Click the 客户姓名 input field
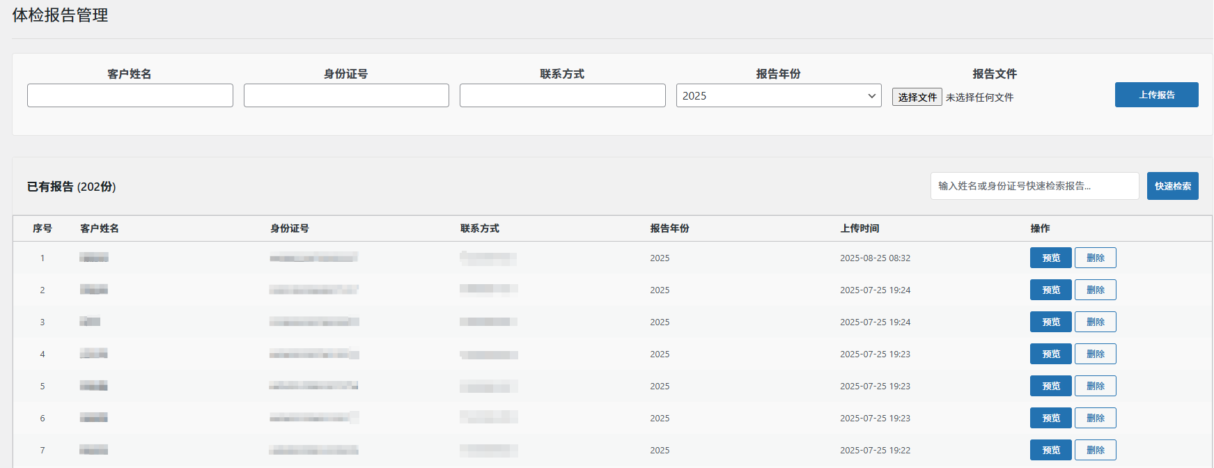This screenshot has width=1214, height=468. coord(130,95)
